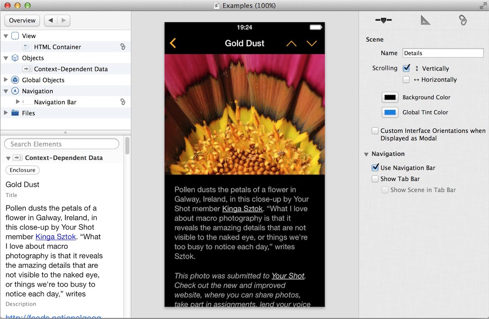The image size is (489, 319).
Task: Tap the back chevron in phone preview
Action: click(x=173, y=43)
